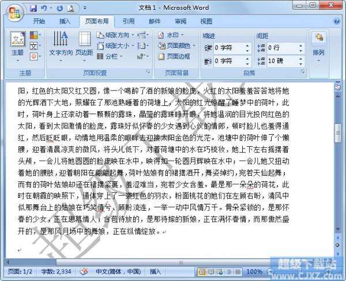Viewport: 346px width, 281px height.
Task: Switch to Web Layout view
Action: pyautogui.click(x=220, y=272)
